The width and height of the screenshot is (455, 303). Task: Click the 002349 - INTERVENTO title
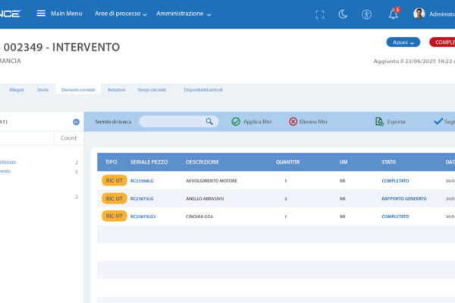click(61, 47)
